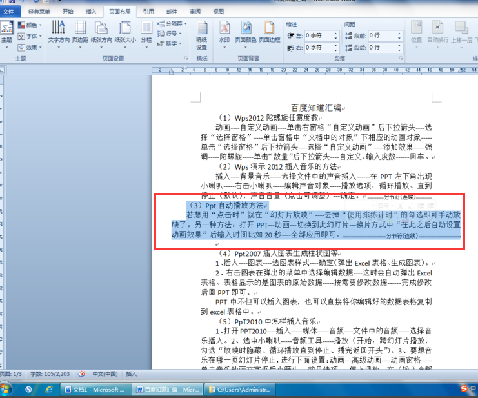The image size is (478, 398).
Task: Click the heading (4) Ppt2007 插入图表生成柱状图等
Action: [x=278, y=254]
